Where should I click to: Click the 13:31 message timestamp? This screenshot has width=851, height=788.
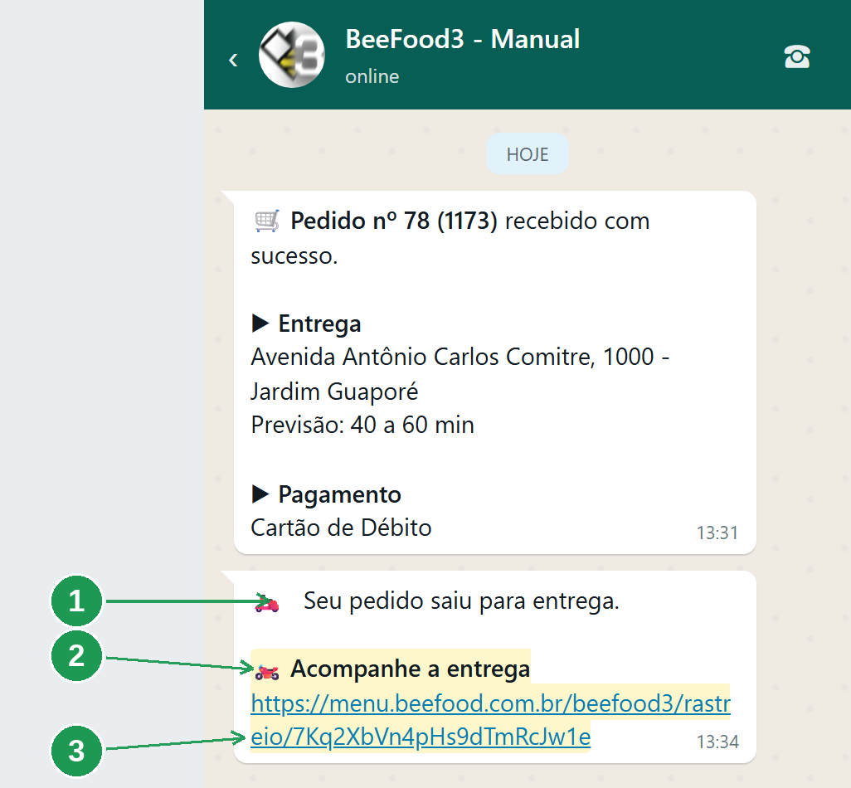[717, 533]
